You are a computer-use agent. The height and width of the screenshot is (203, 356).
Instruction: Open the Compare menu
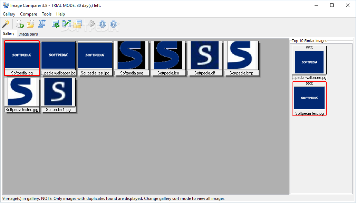click(x=29, y=14)
